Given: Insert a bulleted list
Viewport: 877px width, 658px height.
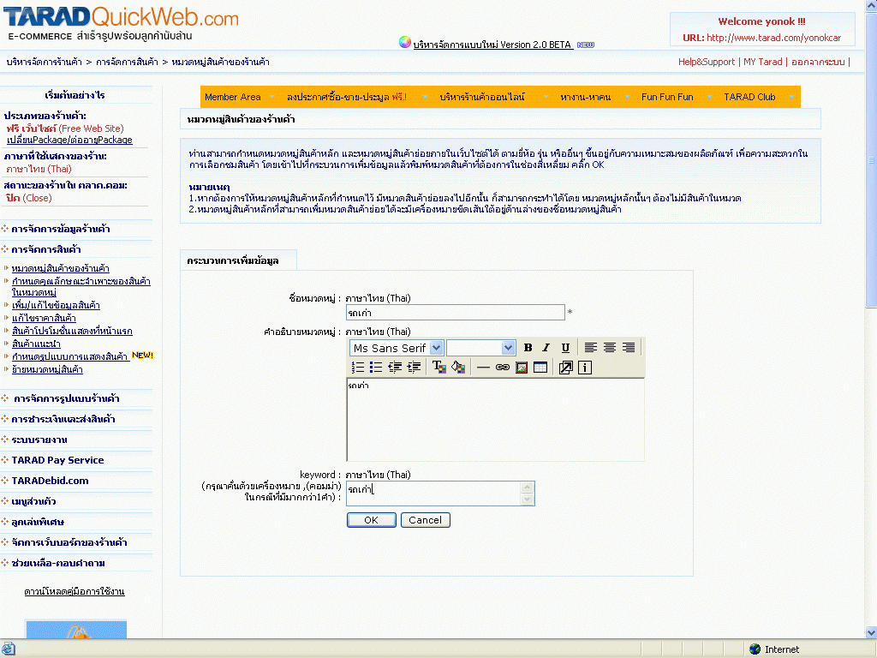Looking at the screenshot, I should click(376, 368).
